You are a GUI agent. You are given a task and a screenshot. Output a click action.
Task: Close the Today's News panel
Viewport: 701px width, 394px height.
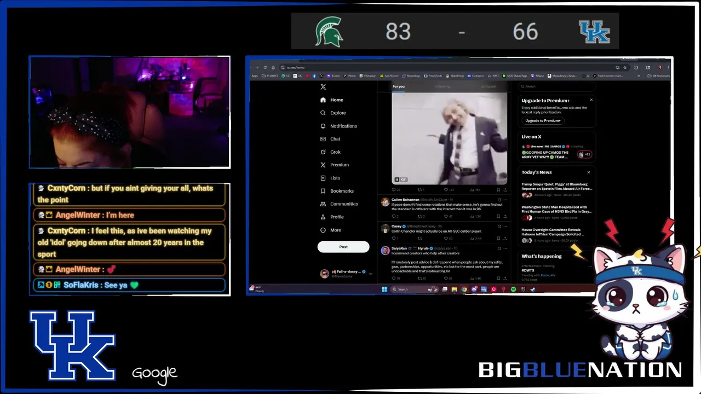point(589,172)
